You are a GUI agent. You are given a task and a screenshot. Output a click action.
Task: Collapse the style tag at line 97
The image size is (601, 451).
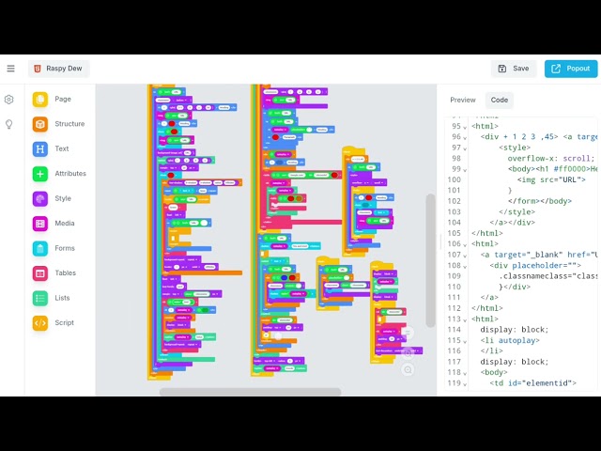click(465, 148)
